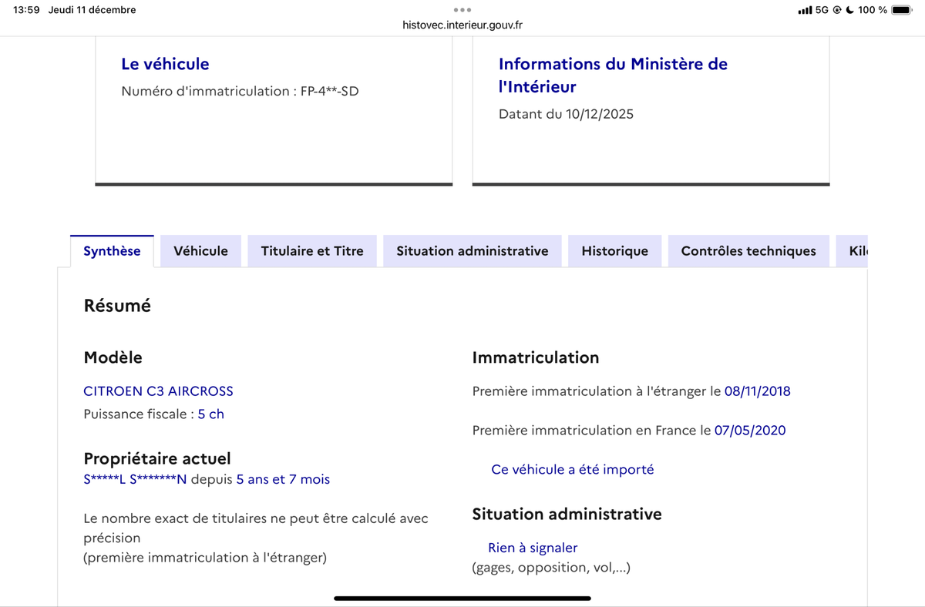Click the 'Le véhicule' card heading
The image size is (925, 607).
(165, 64)
